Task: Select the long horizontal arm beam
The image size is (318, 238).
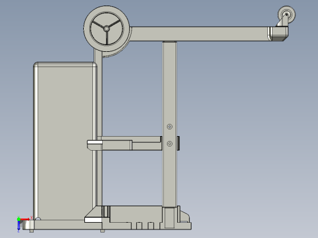Action: 199,34
